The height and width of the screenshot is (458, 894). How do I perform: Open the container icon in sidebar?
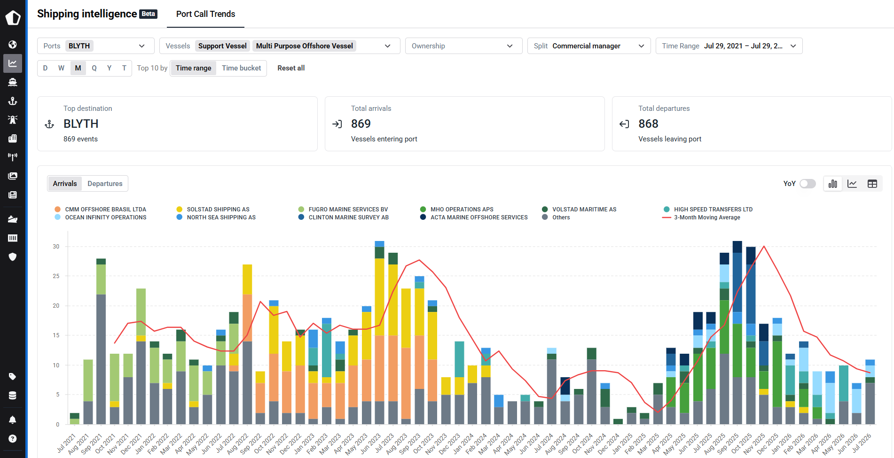tap(13, 238)
